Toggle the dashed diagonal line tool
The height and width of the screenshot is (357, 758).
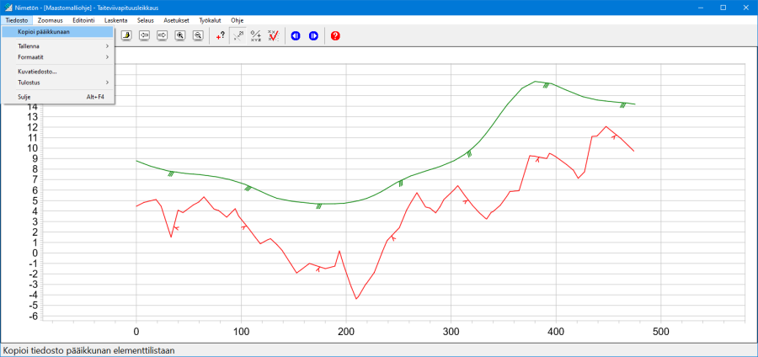pos(238,35)
